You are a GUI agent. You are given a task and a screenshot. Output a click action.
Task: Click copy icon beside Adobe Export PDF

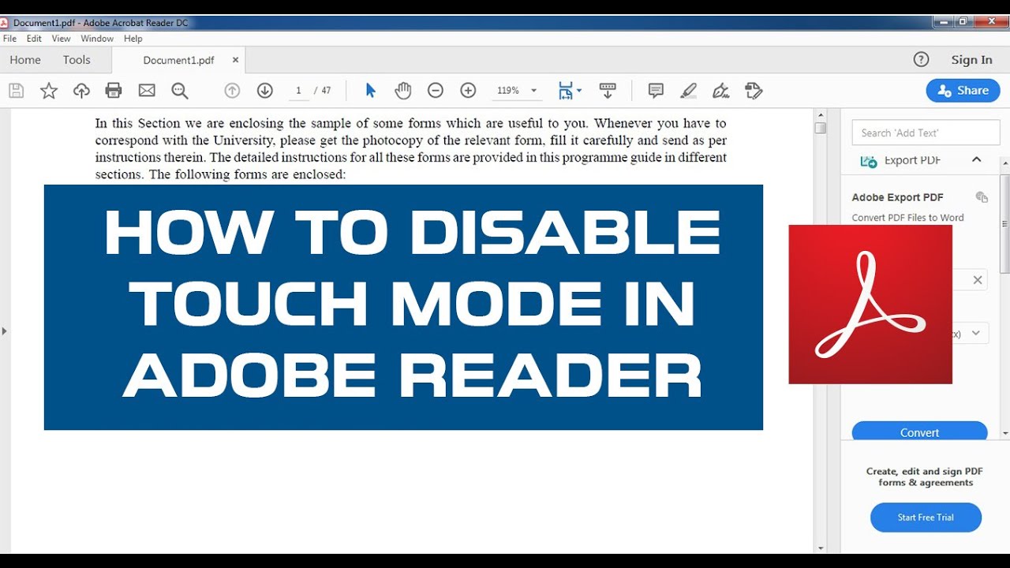[x=982, y=197]
